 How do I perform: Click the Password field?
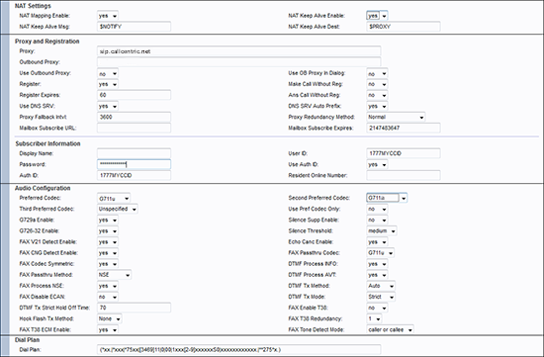point(134,164)
